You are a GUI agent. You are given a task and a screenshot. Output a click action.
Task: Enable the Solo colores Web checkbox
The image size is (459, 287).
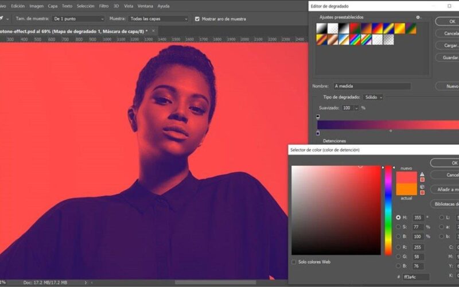click(x=294, y=262)
